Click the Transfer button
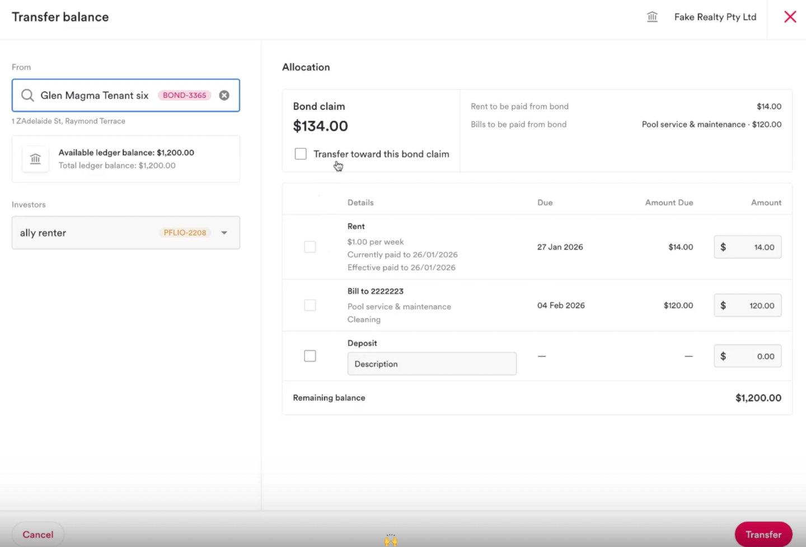Image resolution: width=806 pixels, height=547 pixels. [x=763, y=535]
